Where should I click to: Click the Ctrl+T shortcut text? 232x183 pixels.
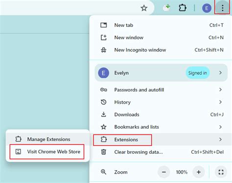click(216, 25)
